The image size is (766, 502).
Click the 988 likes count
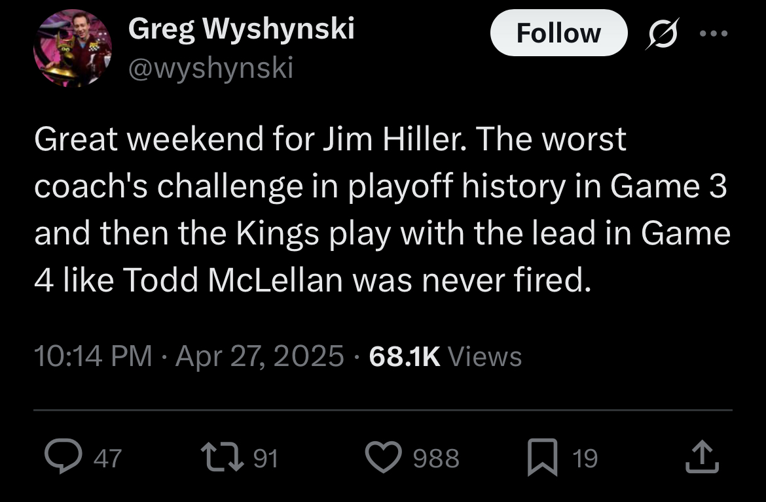click(436, 459)
